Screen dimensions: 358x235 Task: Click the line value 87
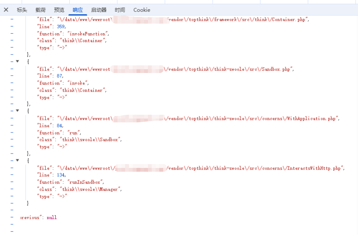(x=59, y=76)
